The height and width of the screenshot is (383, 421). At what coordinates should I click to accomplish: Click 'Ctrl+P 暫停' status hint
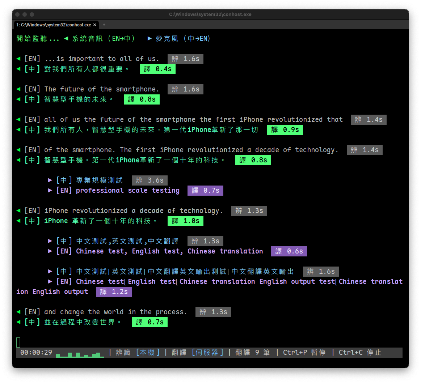point(304,352)
